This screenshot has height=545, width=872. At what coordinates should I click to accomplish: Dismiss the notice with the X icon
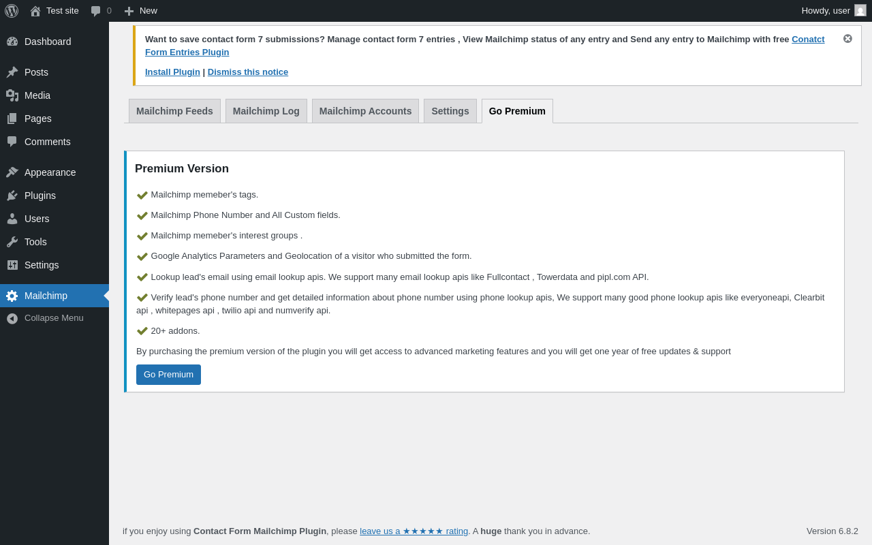click(x=847, y=39)
